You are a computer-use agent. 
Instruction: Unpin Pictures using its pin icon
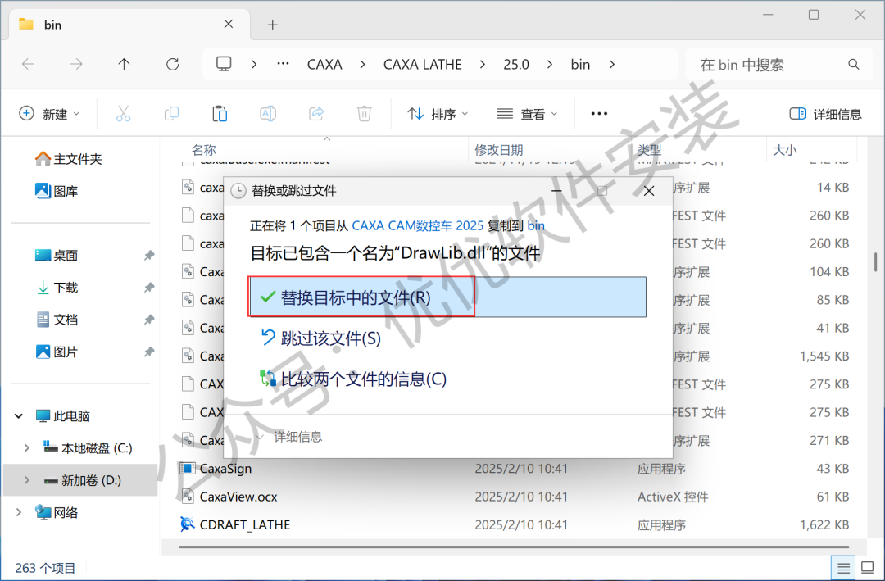click(149, 352)
